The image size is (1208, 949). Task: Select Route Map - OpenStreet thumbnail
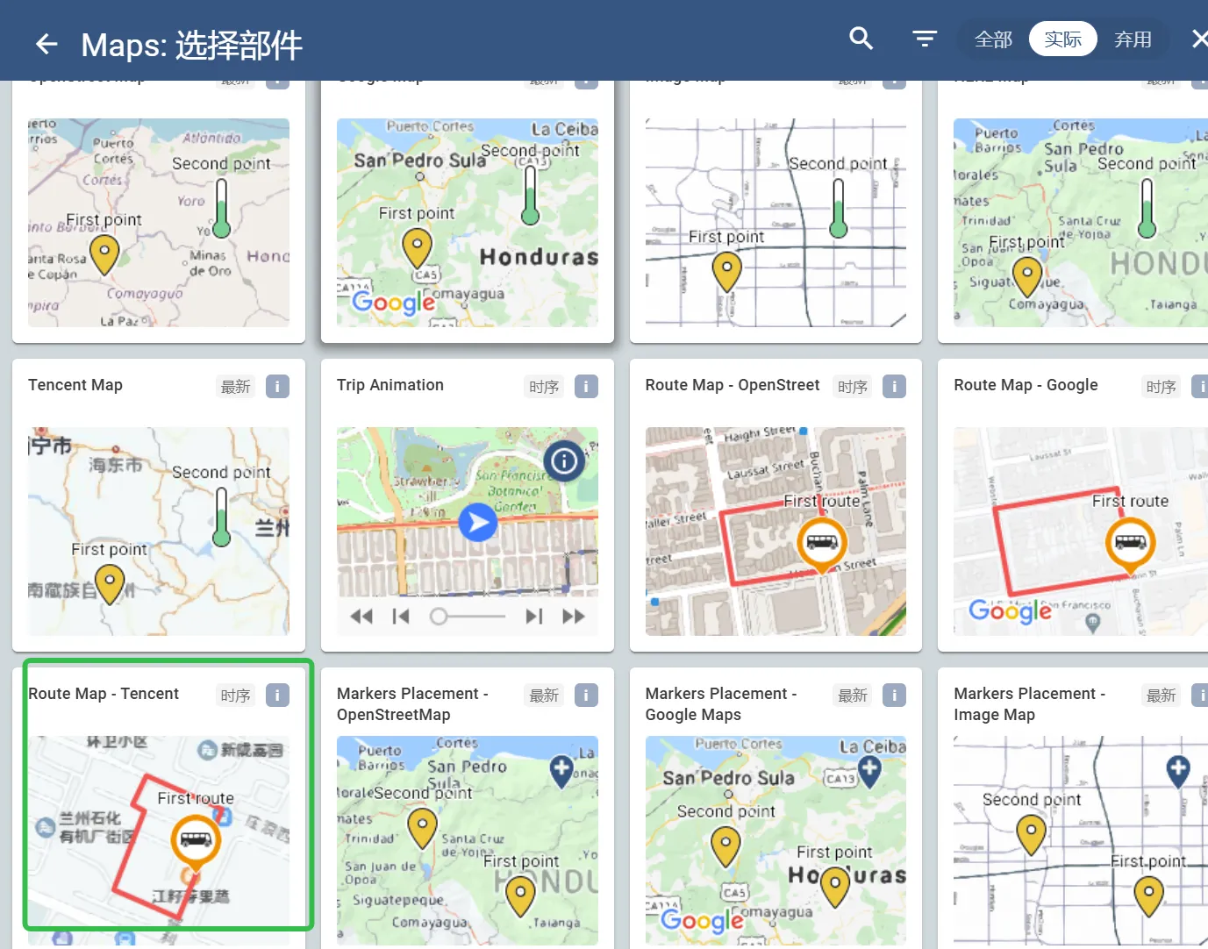[x=776, y=532]
